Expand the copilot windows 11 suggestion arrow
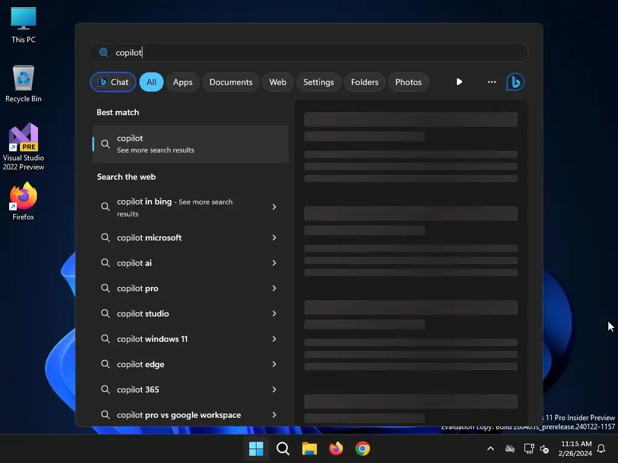Screen dimensions: 618x463 [275, 339]
